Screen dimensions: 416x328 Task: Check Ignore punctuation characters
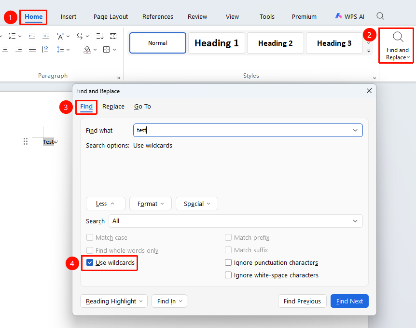click(x=228, y=262)
